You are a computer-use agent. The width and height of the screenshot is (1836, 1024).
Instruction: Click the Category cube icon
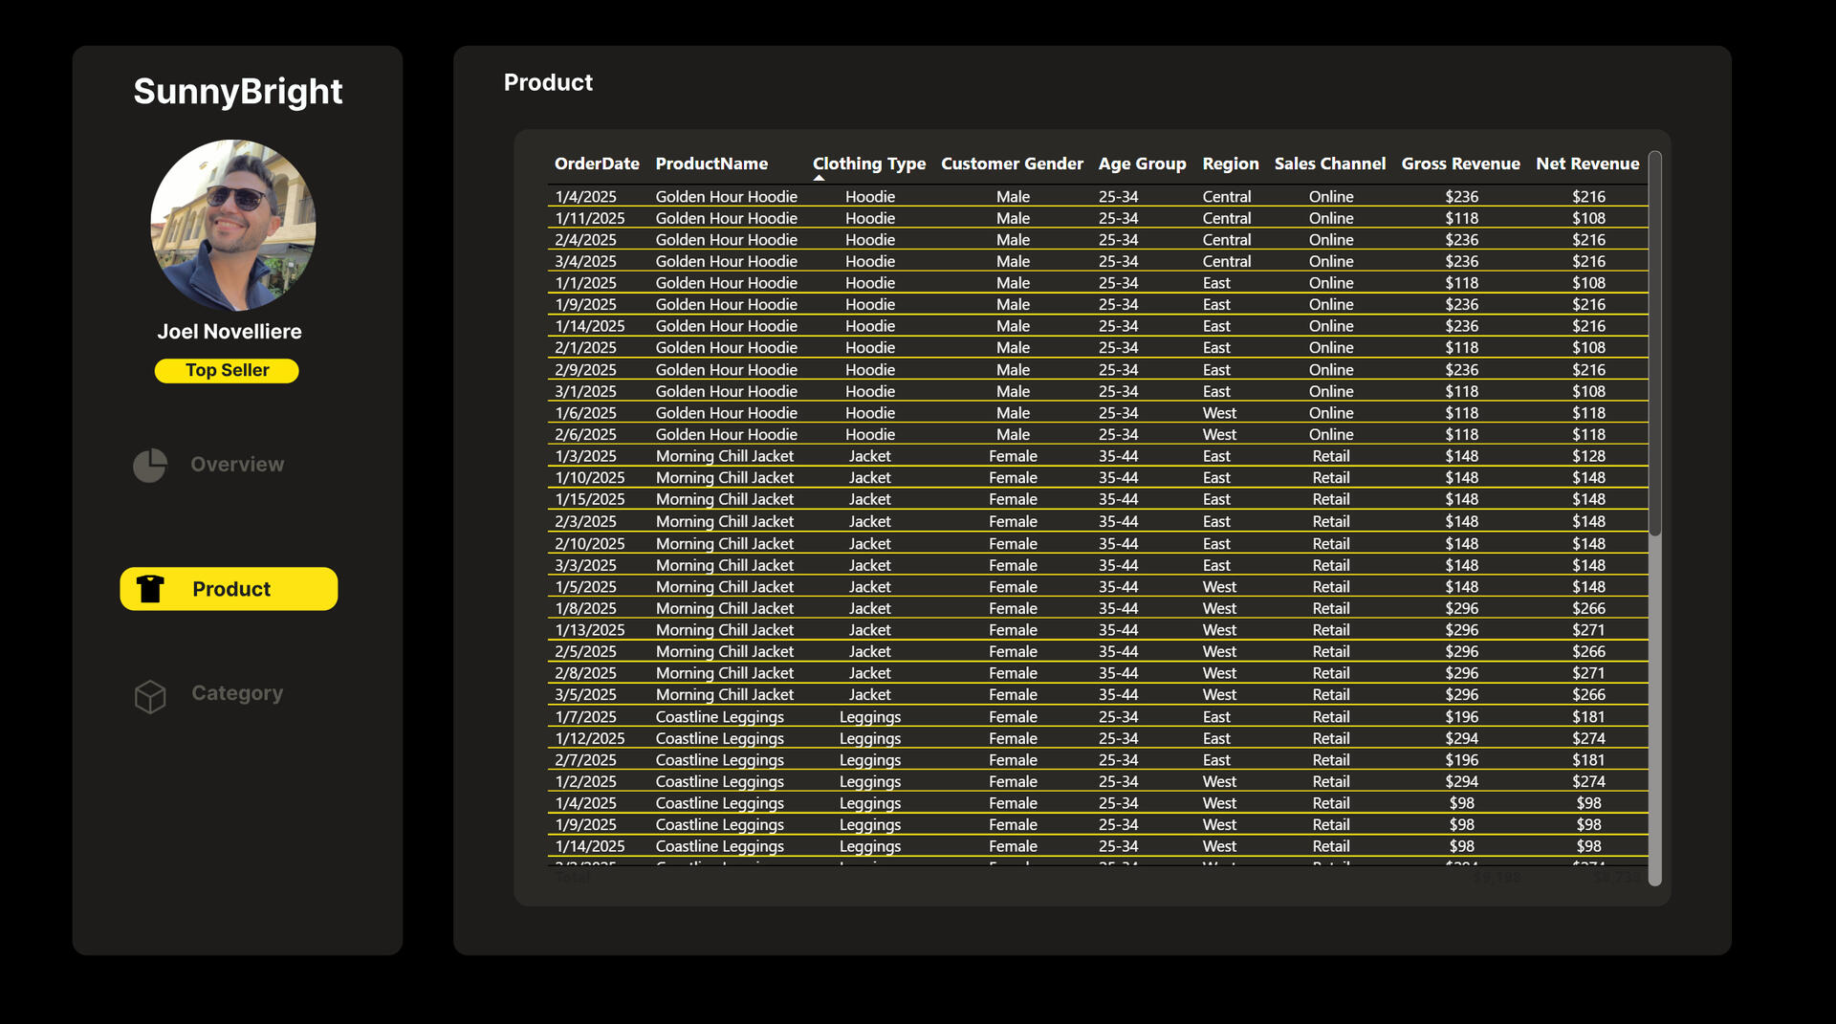click(x=150, y=696)
